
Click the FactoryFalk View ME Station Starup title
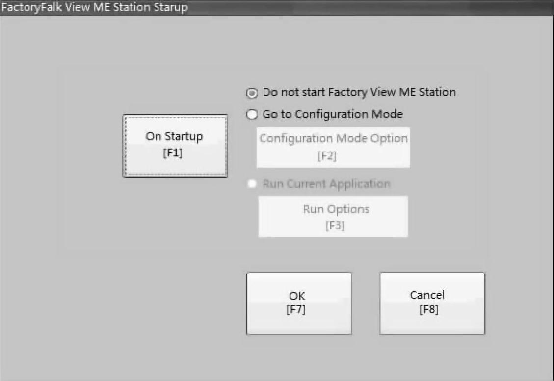(x=94, y=7)
